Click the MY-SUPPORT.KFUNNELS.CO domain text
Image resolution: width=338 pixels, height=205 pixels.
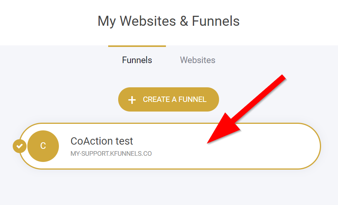click(x=111, y=153)
